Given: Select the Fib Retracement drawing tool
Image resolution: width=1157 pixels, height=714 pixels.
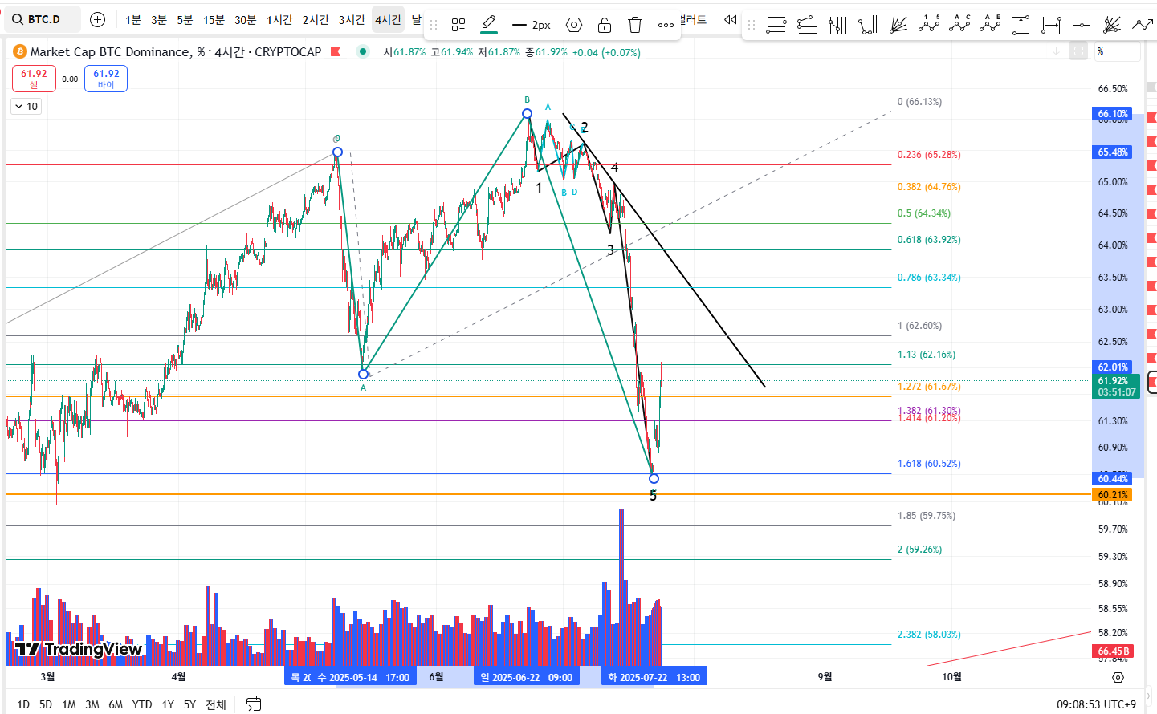Looking at the screenshot, I should [x=776, y=25].
